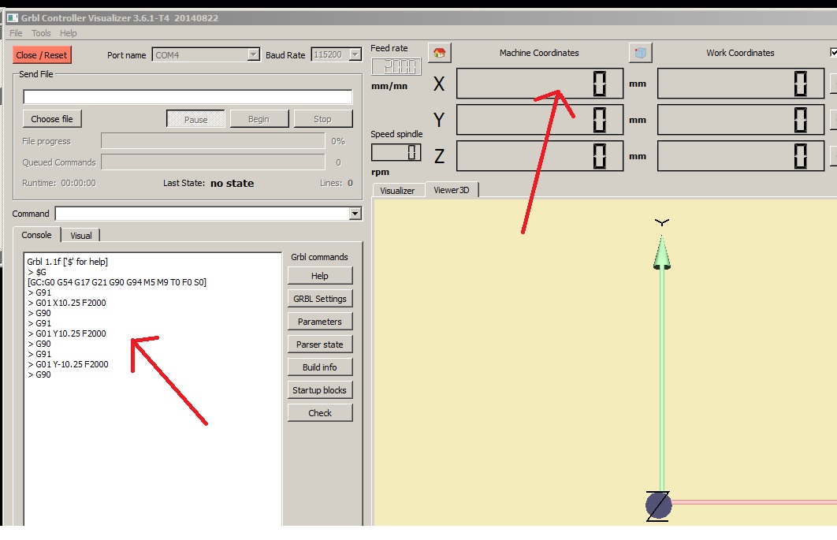The image size is (837, 540).
Task: Click the Choose file button
Action: pos(52,119)
